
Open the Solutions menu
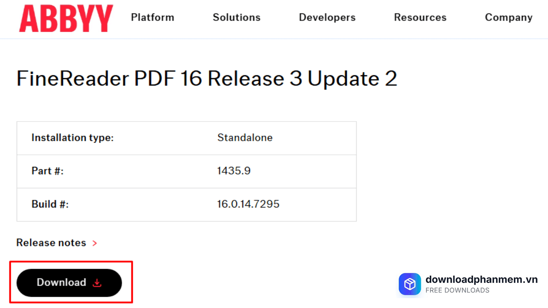click(236, 18)
